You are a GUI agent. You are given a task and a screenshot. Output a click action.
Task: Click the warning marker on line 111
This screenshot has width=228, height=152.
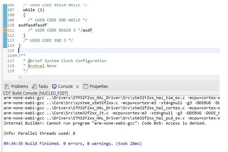5,30
